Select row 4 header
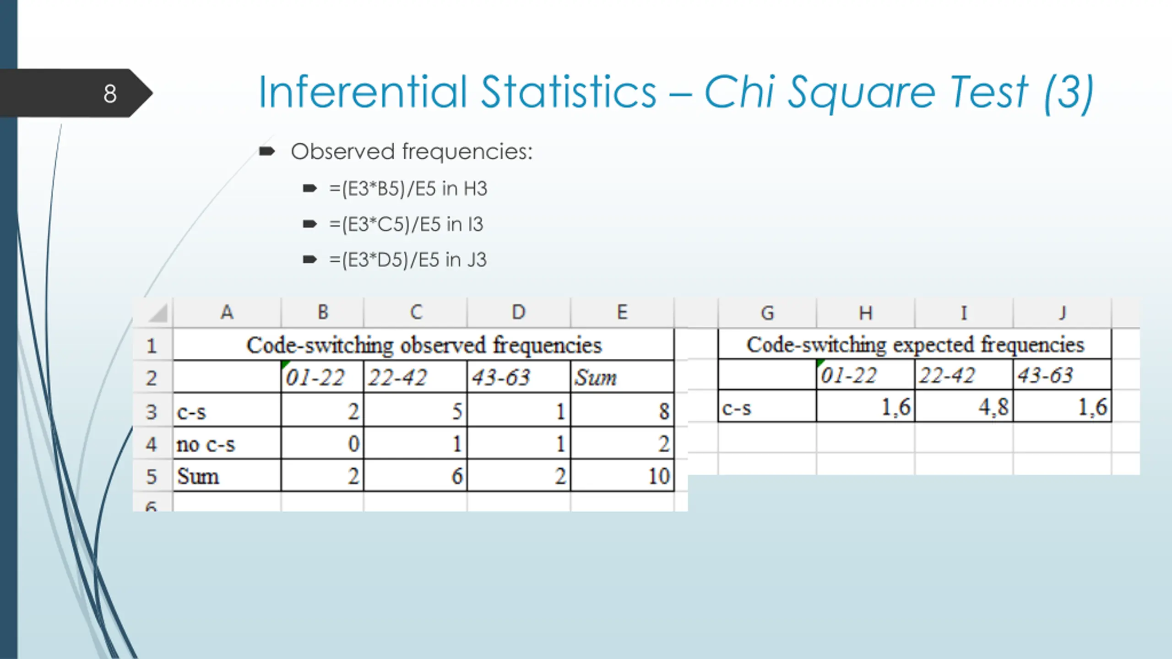 [x=152, y=443]
